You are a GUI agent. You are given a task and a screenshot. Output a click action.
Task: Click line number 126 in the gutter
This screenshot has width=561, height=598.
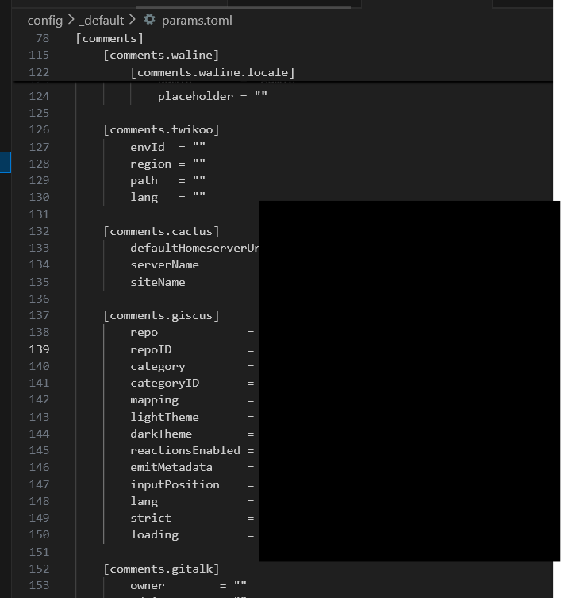click(40, 129)
